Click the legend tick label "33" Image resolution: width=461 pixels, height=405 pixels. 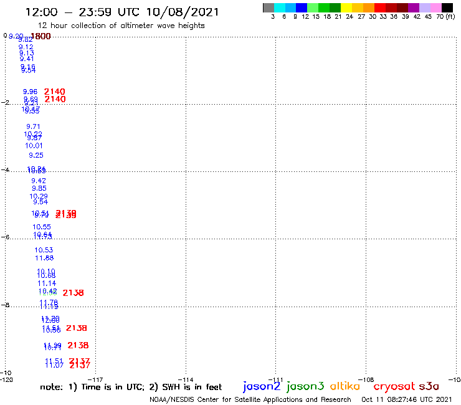(x=383, y=17)
